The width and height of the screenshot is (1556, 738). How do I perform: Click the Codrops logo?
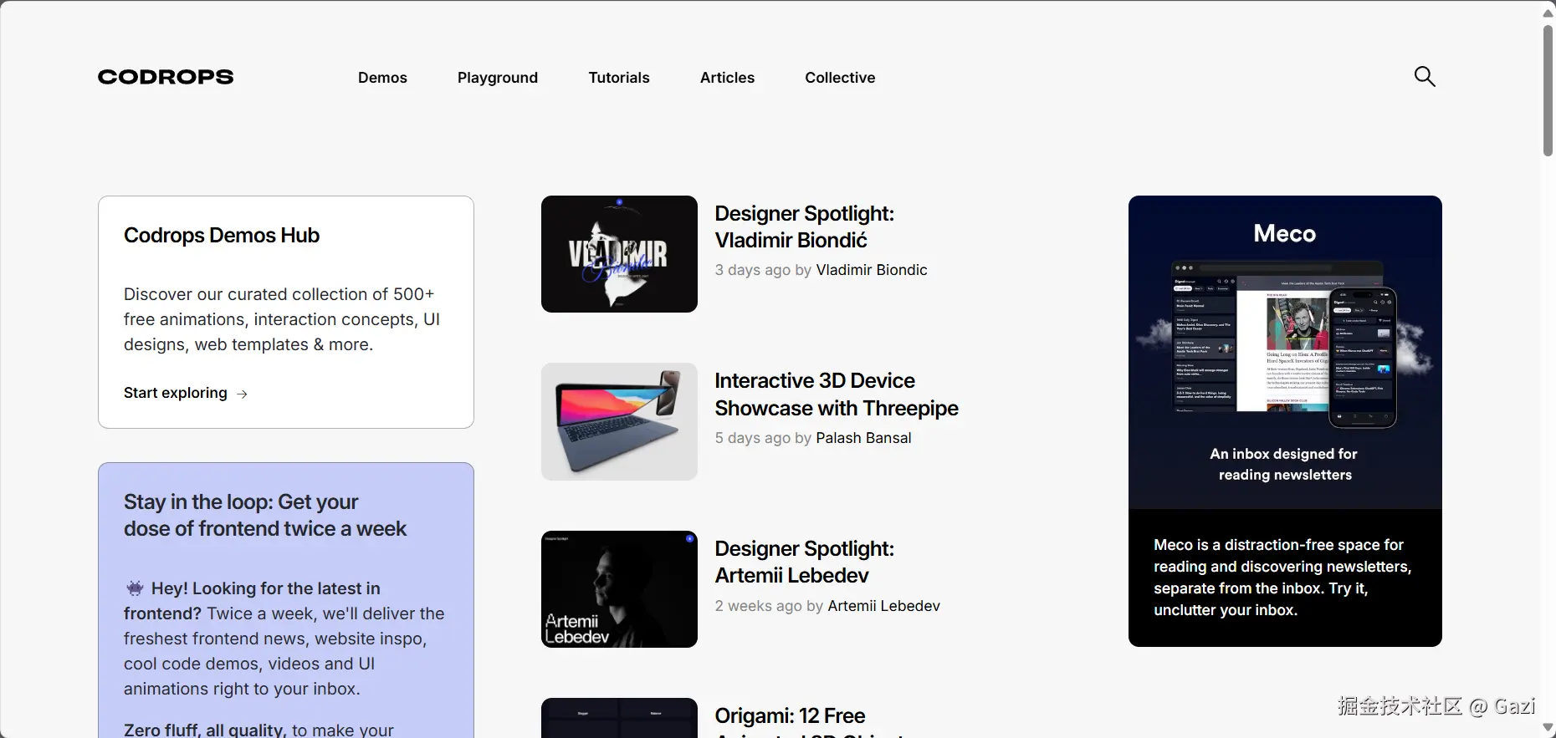coord(166,77)
